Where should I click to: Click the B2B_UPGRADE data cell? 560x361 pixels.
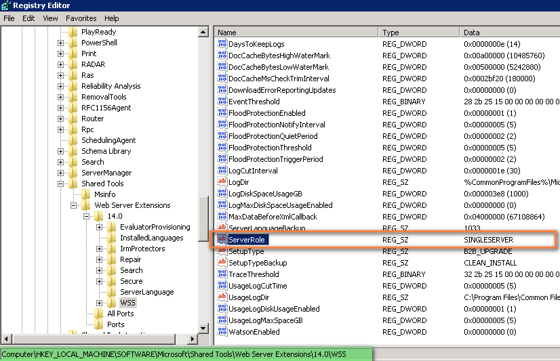tap(488, 251)
